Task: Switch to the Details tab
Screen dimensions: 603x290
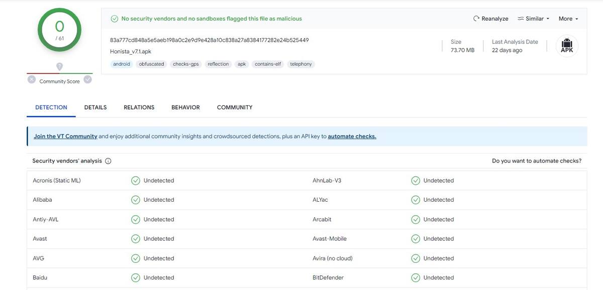Action: [95, 107]
